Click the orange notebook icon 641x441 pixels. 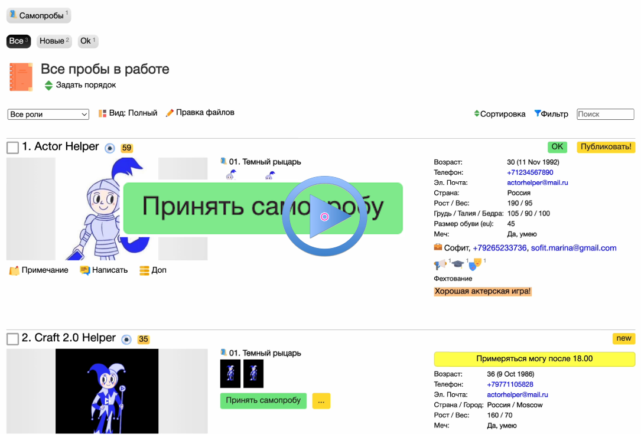coord(21,76)
